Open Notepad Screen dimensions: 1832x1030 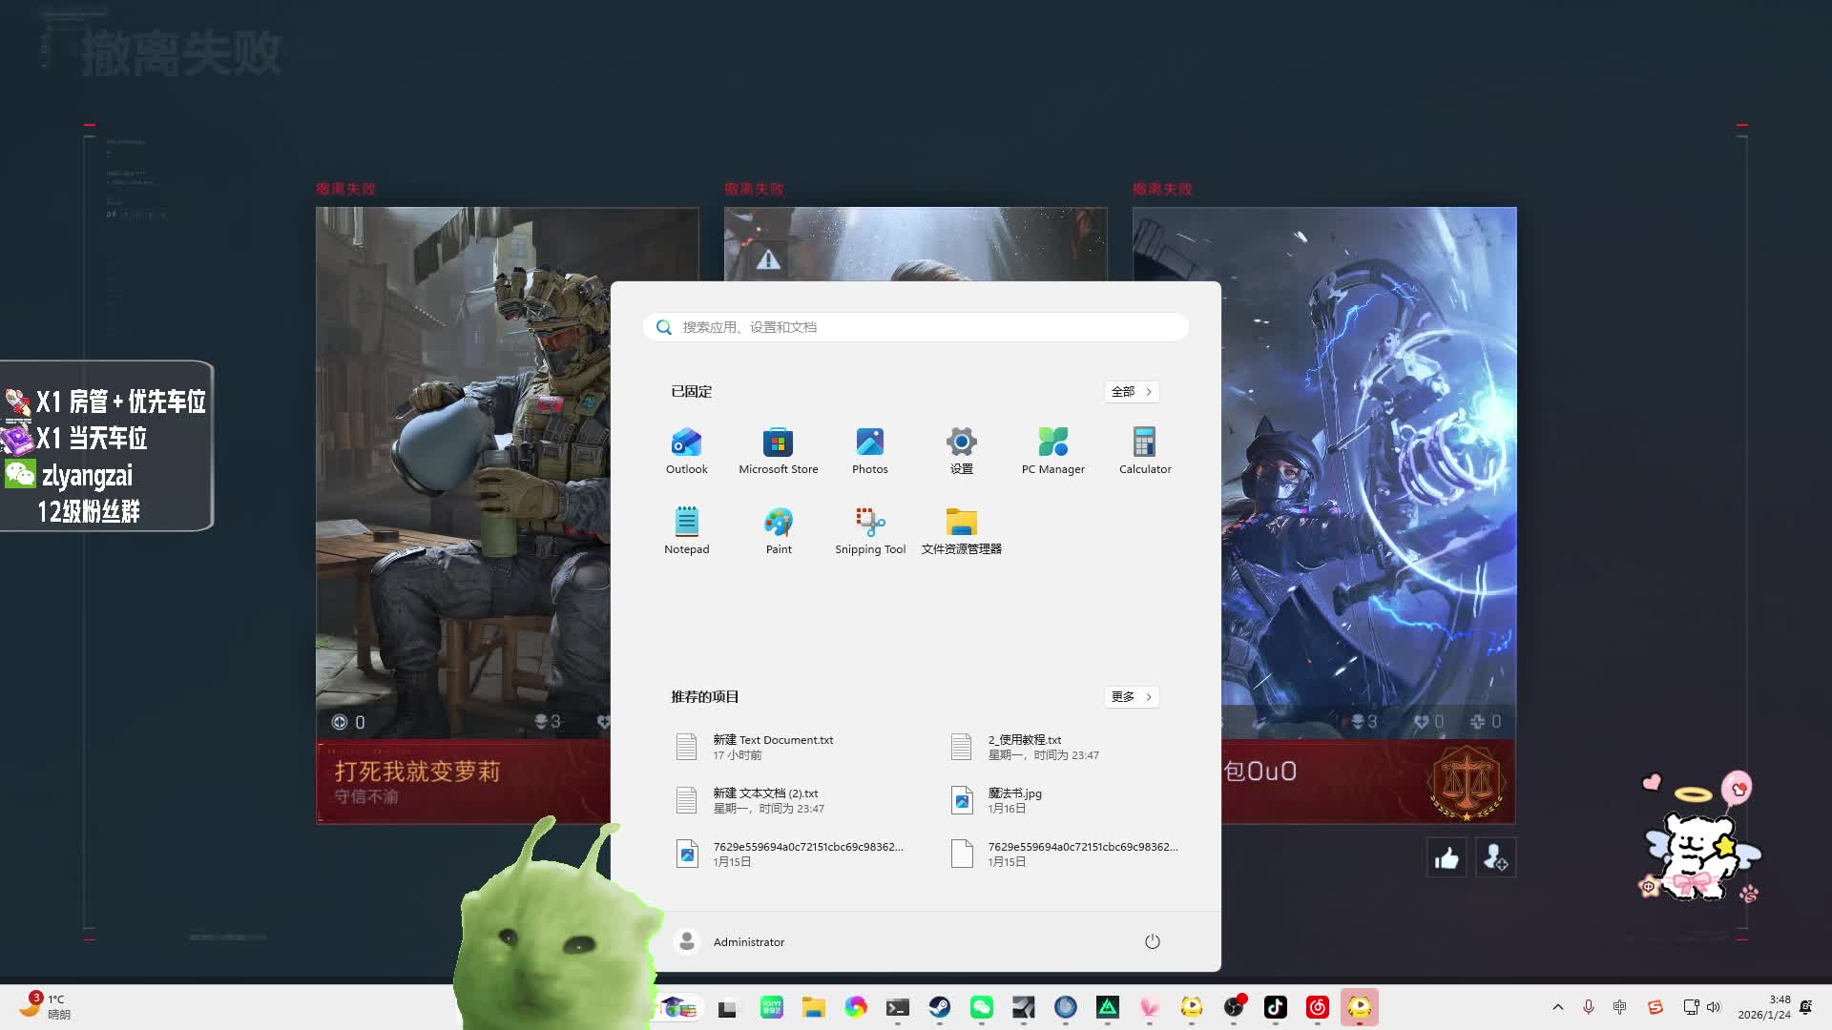tap(686, 530)
